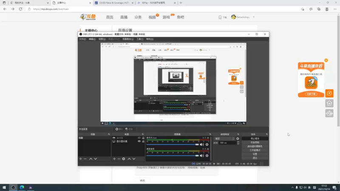
Task: Add page to browser favorites star
Action: (x=303, y=9)
